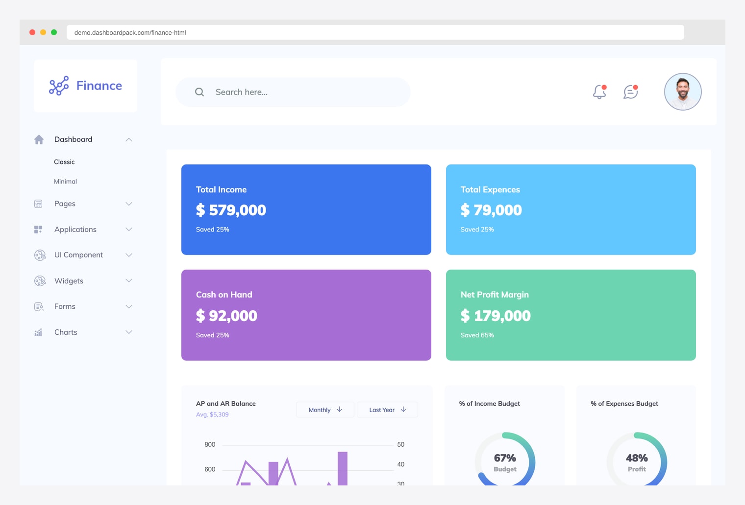The height and width of the screenshot is (505, 745).
Task: Click the % of Expenses Budget heading
Action: click(x=624, y=404)
